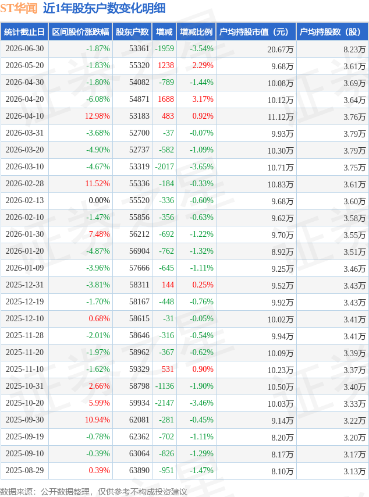Click the 区间股价涨跌幅 column header

click(x=80, y=31)
